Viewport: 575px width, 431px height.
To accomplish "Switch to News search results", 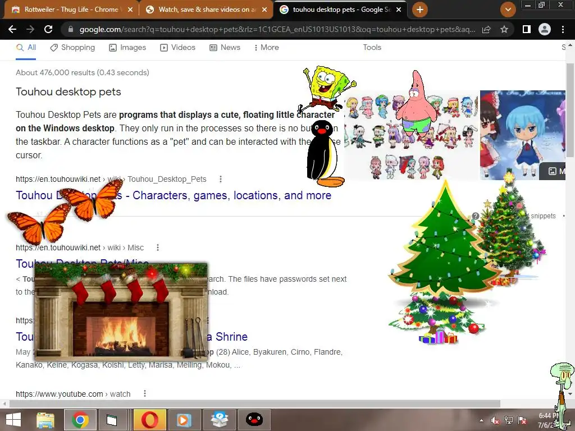I will click(x=225, y=47).
